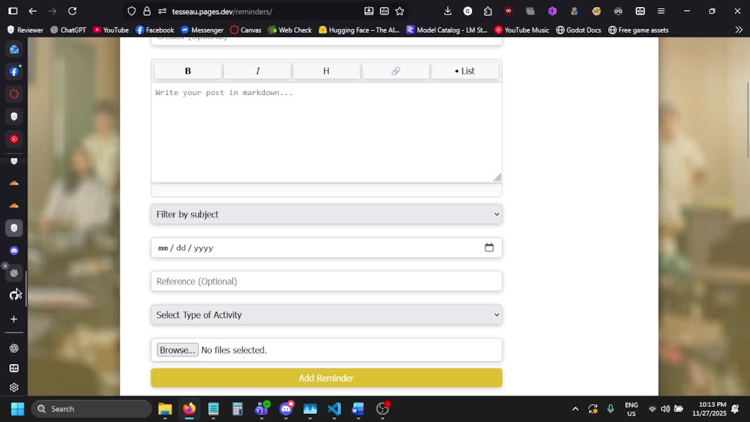750x422 pixels.
Task: Expand the Filter by subject dropdown
Action: point(326,215)
